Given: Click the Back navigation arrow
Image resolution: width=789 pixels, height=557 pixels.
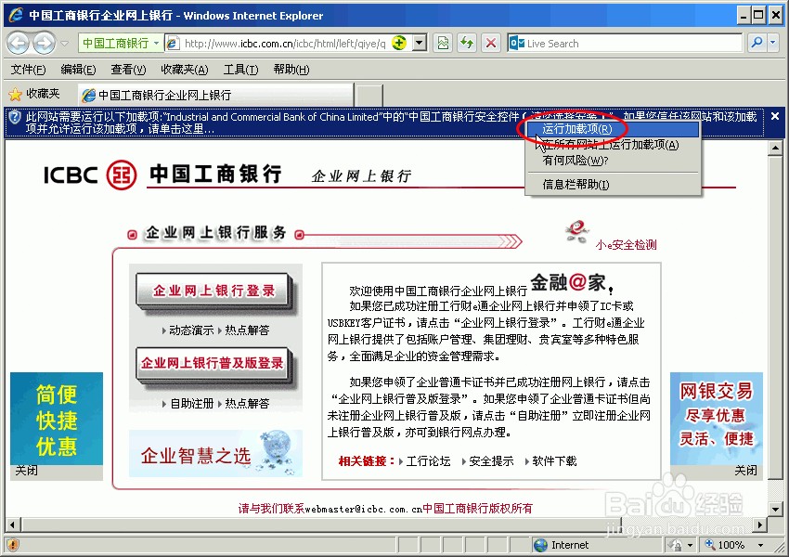Looking at the screenshot, I should tap(19, 44).
